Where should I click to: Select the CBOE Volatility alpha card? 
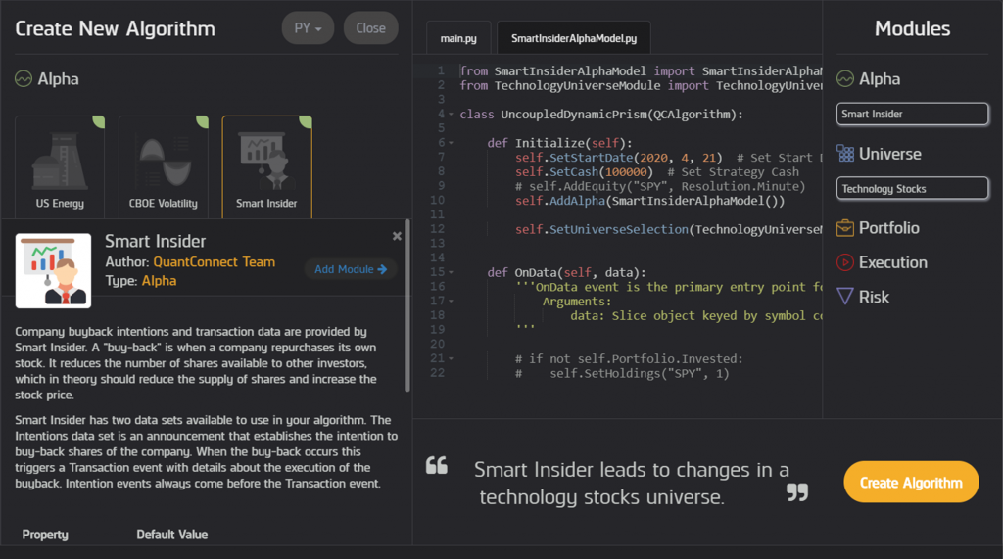pos(164,166)
